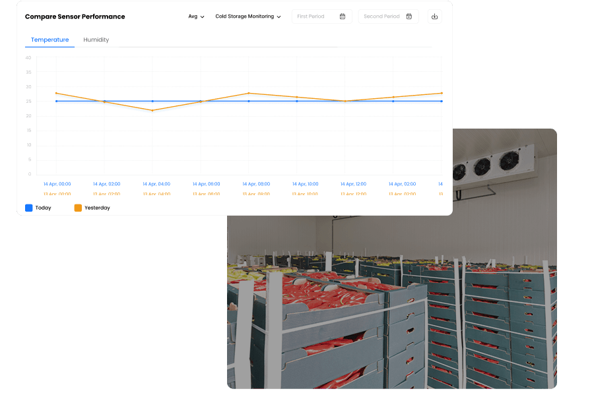Expand the Avg aggregation dropdown

click(196, 16)
